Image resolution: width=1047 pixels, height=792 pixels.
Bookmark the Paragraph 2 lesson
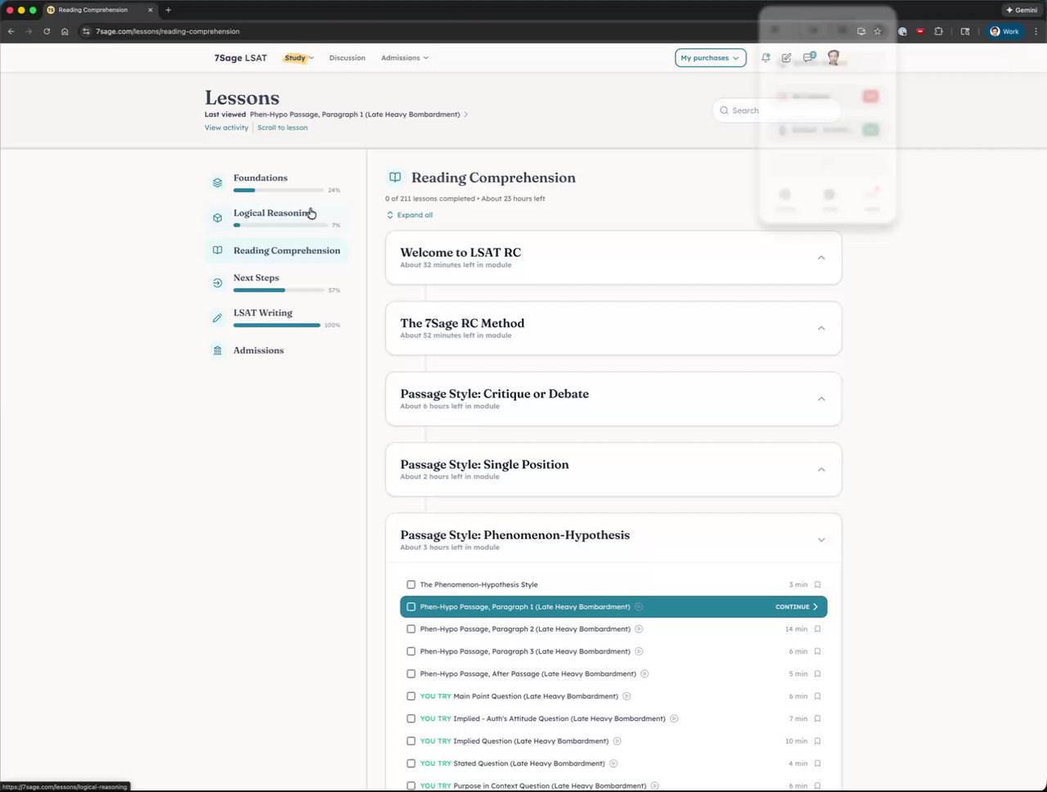817,629
